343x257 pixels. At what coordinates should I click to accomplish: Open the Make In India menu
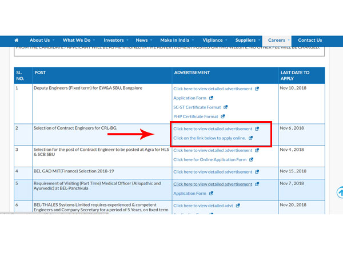(x=174, y=40)
